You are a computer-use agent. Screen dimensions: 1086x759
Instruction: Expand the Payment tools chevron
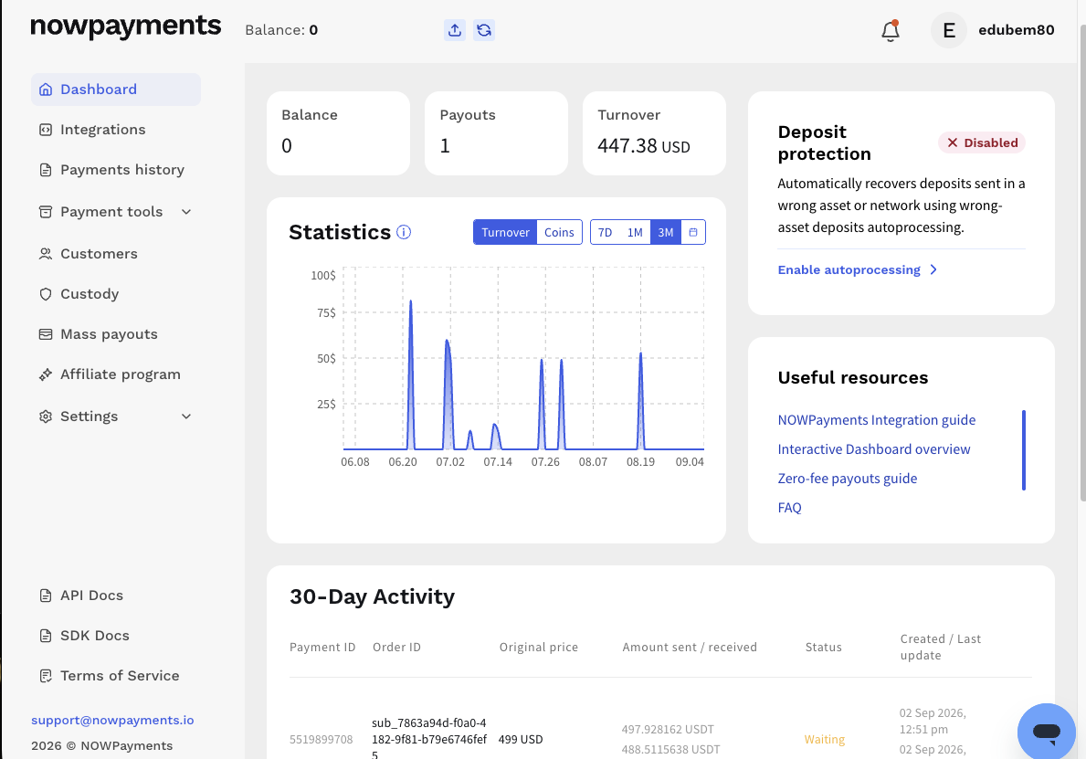(186, 212)
